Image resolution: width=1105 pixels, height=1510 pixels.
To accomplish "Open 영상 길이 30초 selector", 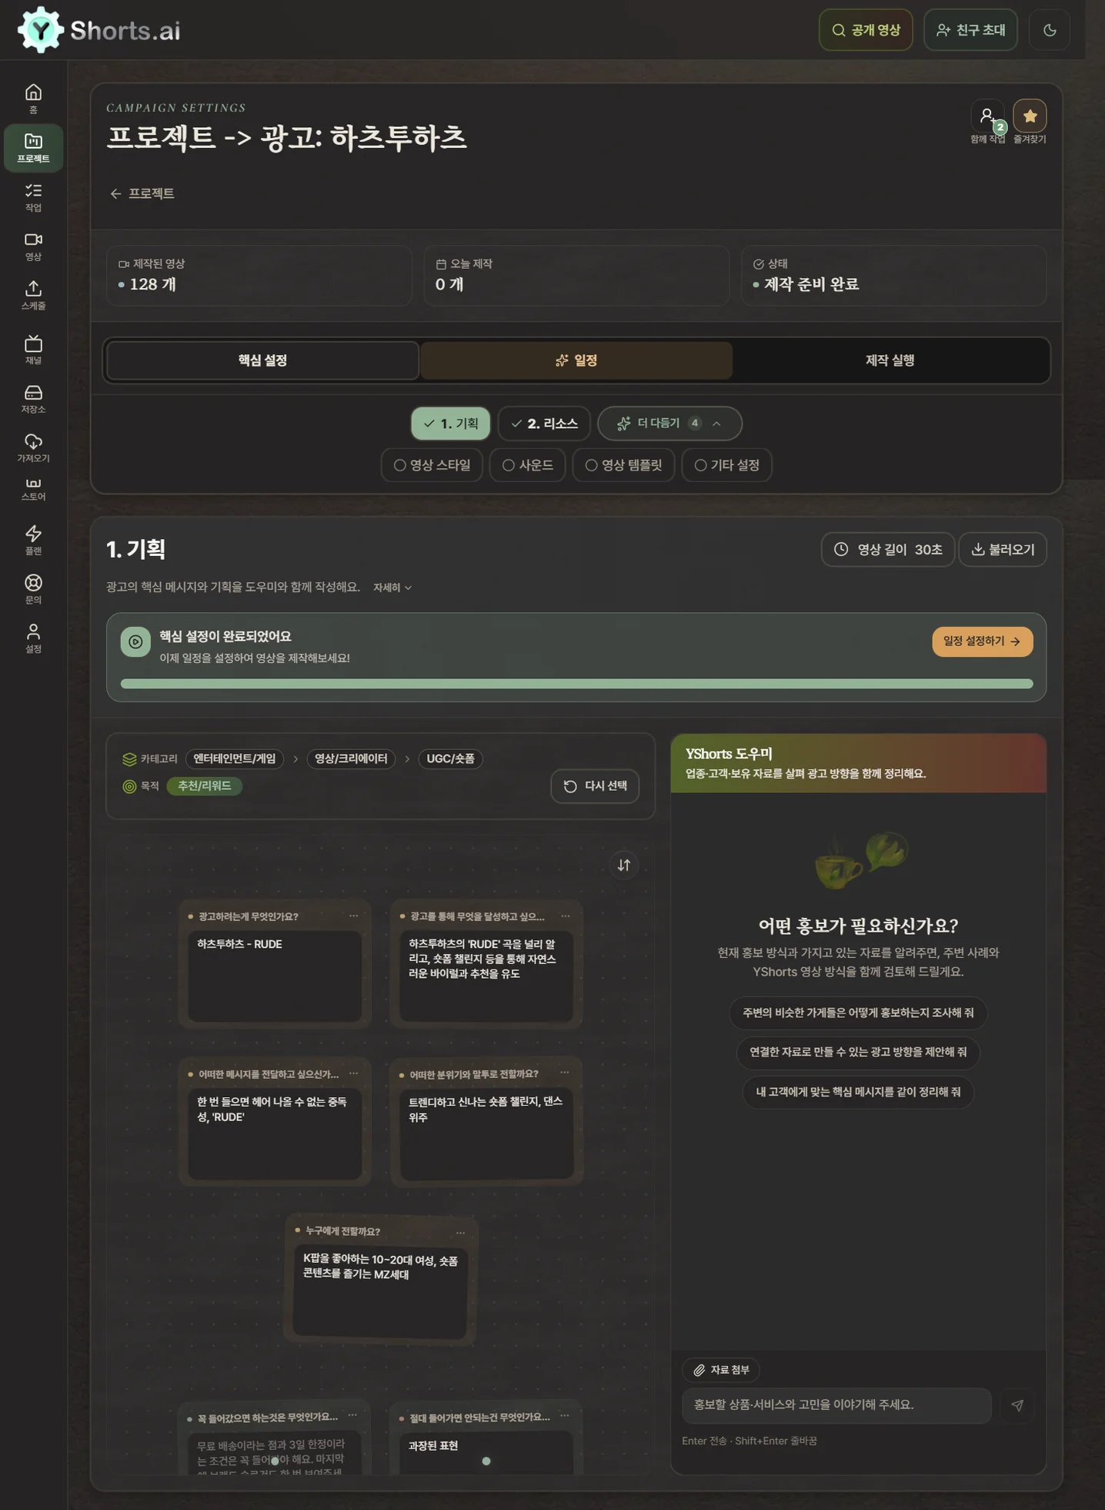I will 888,550.
